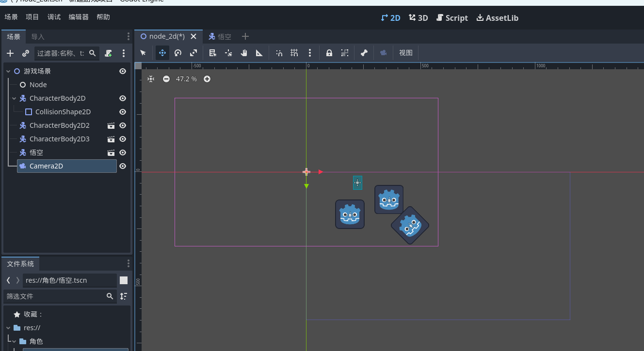
Task: Open scene editor icon for 悟空 node
Action: point(111,153)
